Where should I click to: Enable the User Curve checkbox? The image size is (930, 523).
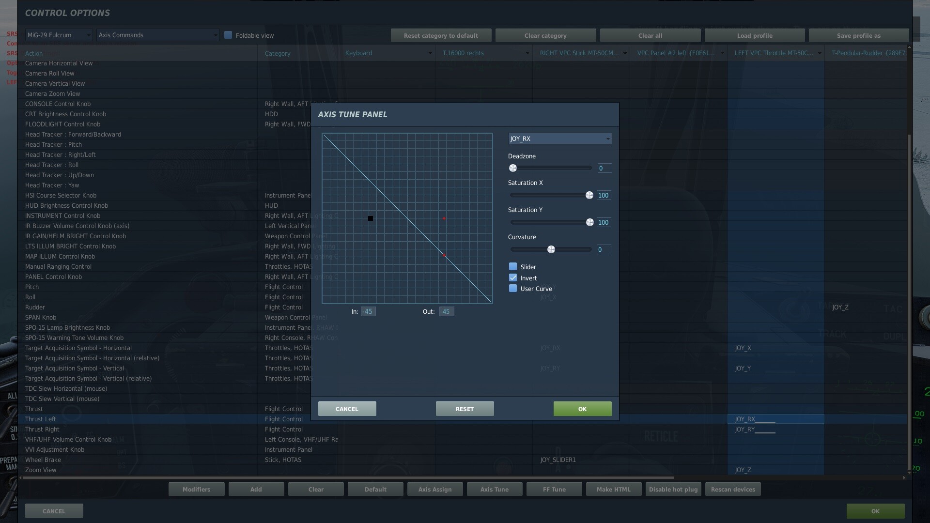(x=513, y=289)
